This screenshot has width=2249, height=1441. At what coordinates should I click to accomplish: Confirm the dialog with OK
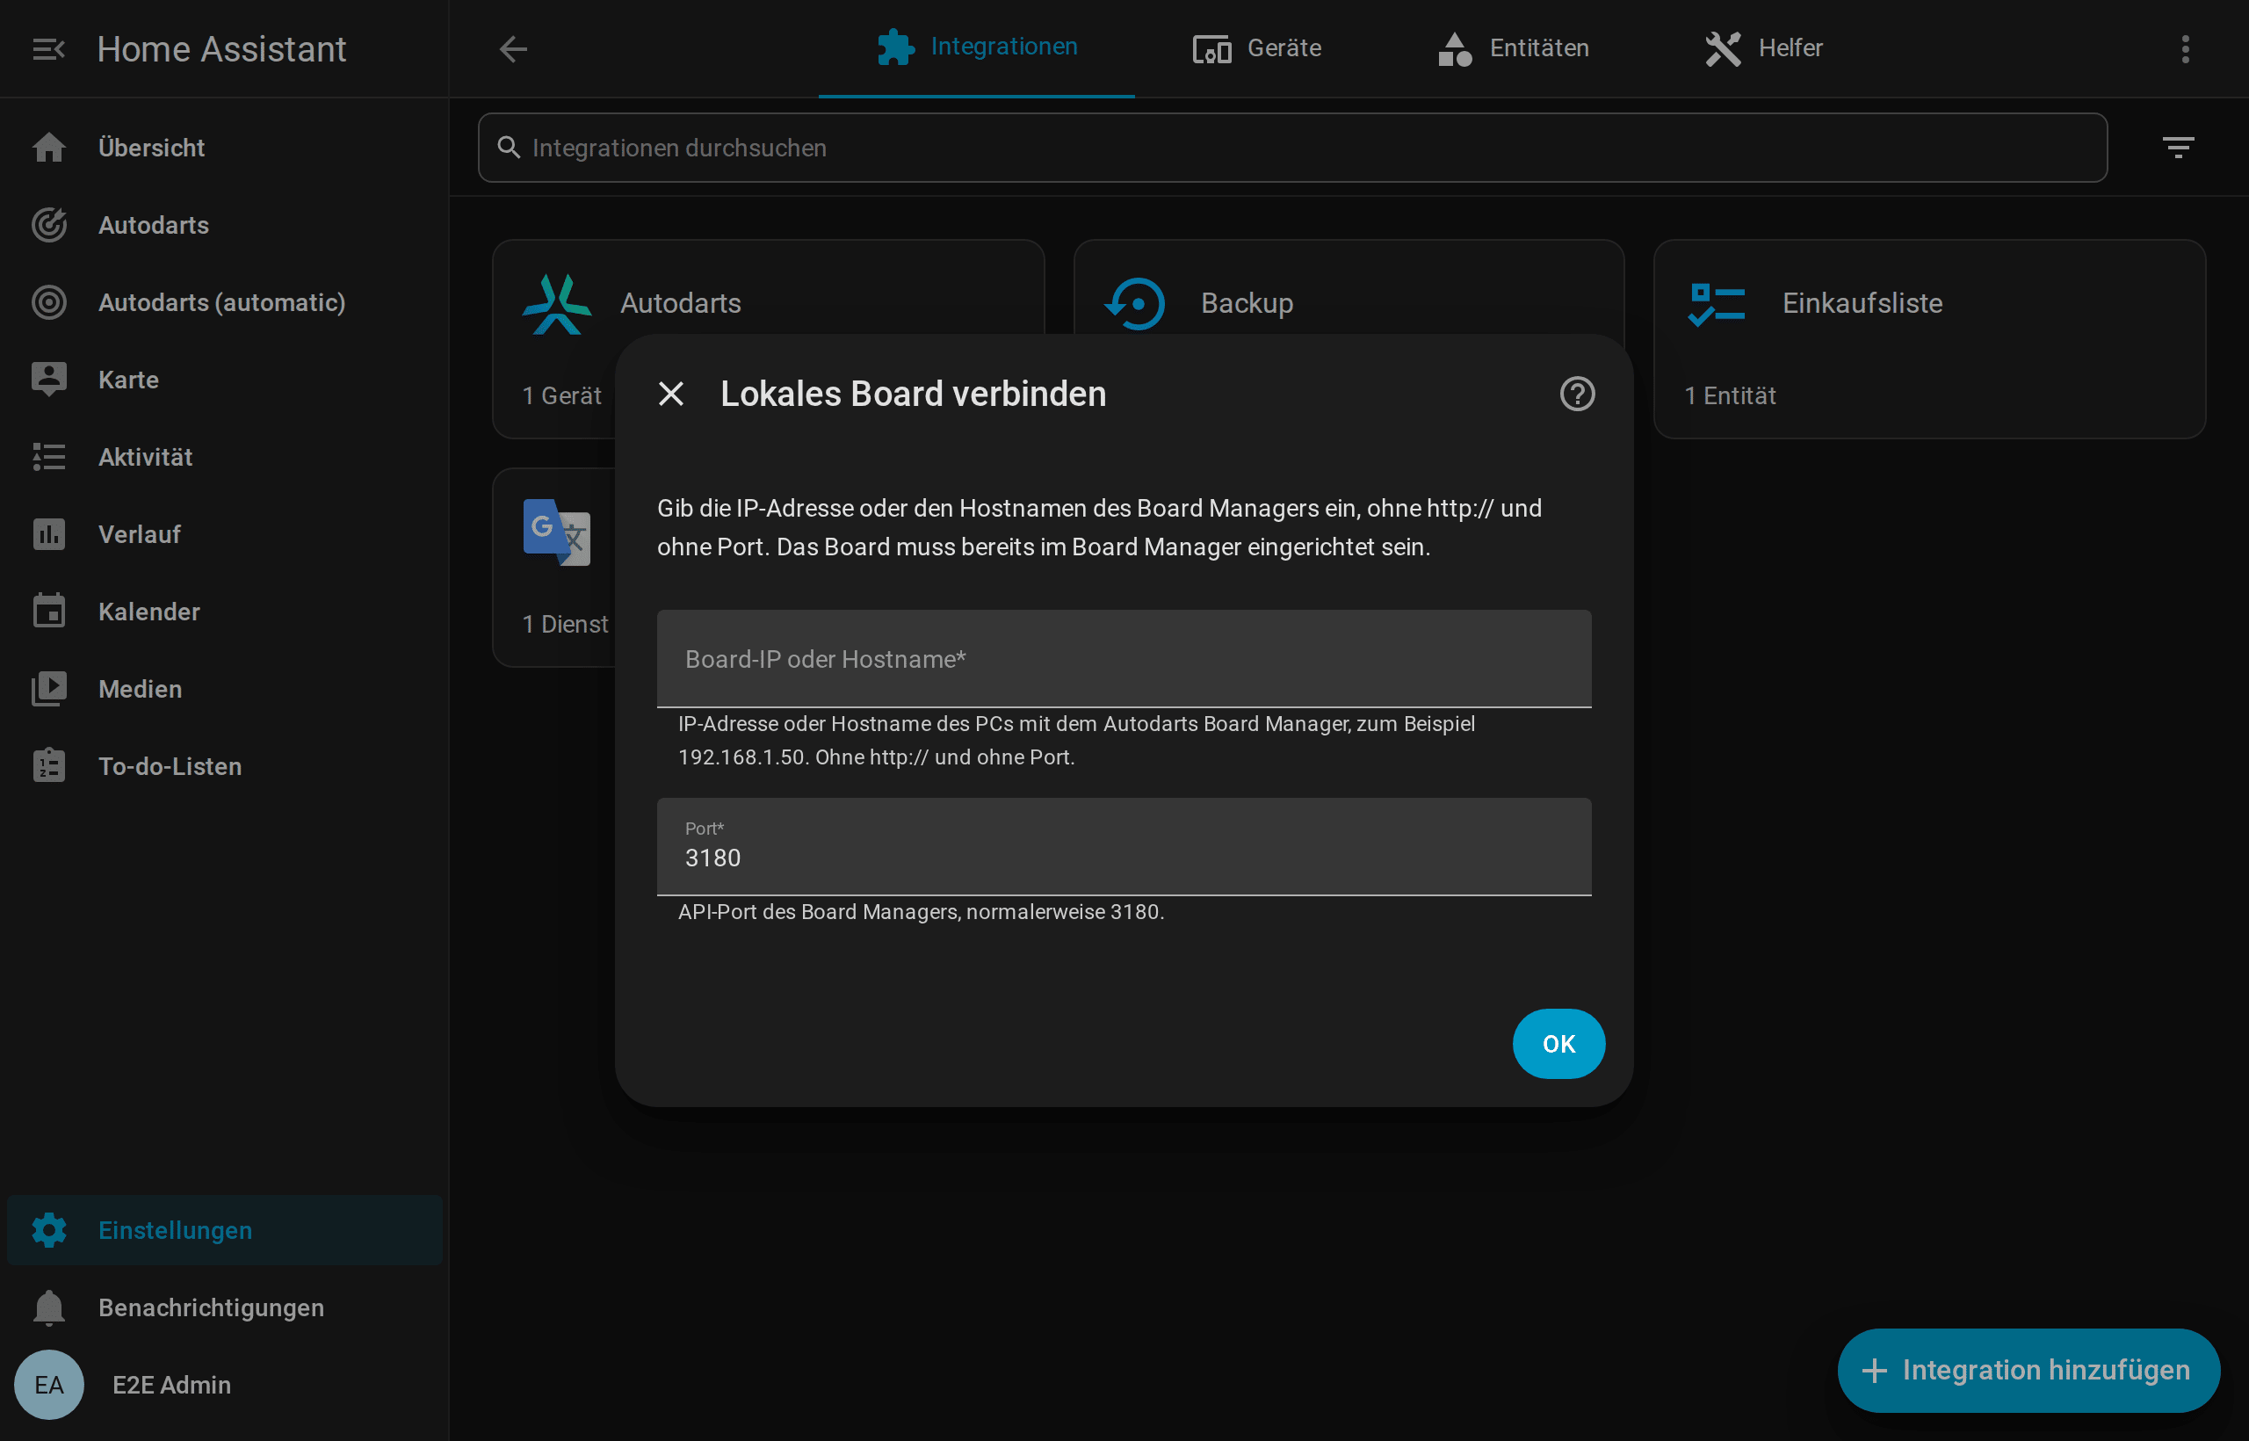1558,1043
